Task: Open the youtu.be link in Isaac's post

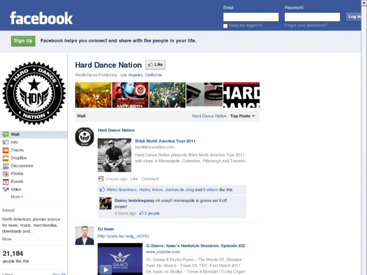Action: pyautogui.click(x=123, y=236)
